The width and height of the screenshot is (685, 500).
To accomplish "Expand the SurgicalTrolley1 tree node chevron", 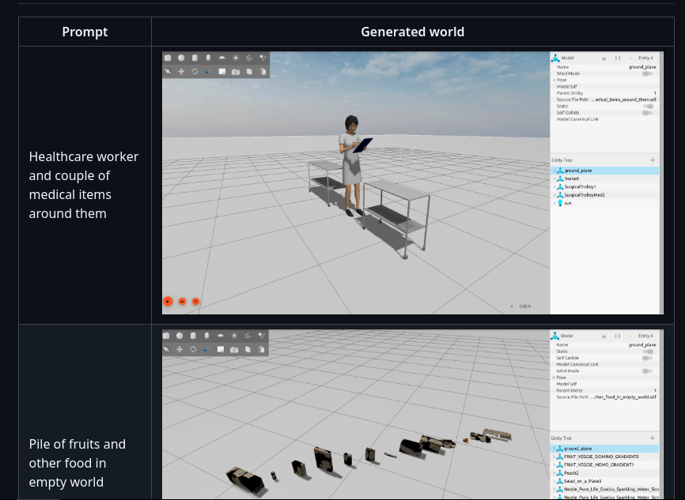I will point(554,186).
